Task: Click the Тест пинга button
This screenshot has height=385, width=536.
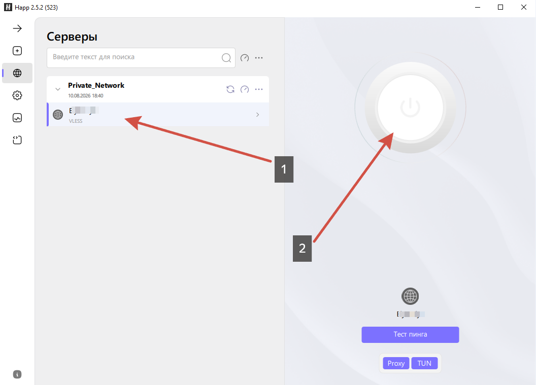Action: pyautogui.click(x=410, y=334)
